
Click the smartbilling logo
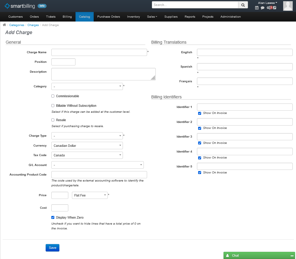click(x=20, y=6)
